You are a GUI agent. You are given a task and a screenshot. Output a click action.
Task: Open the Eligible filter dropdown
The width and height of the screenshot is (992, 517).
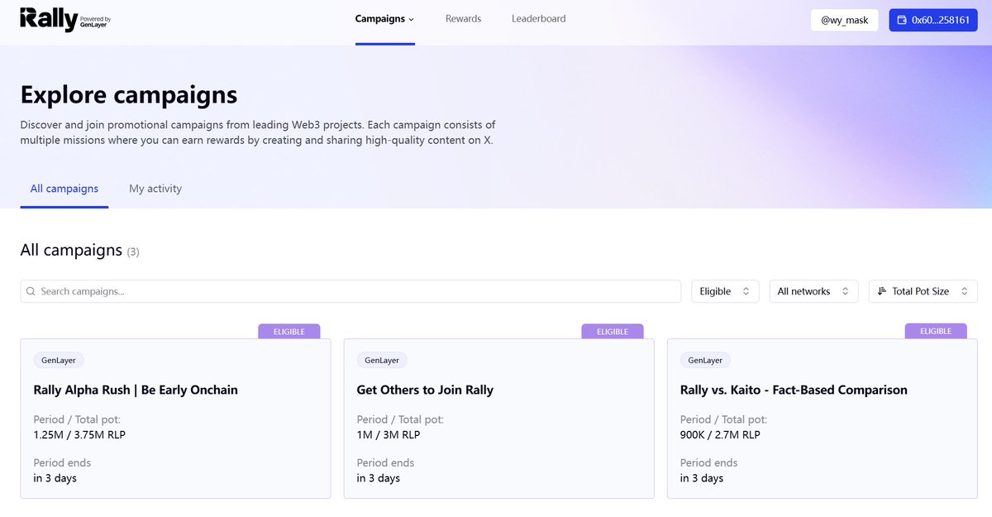tap(725, 291)
